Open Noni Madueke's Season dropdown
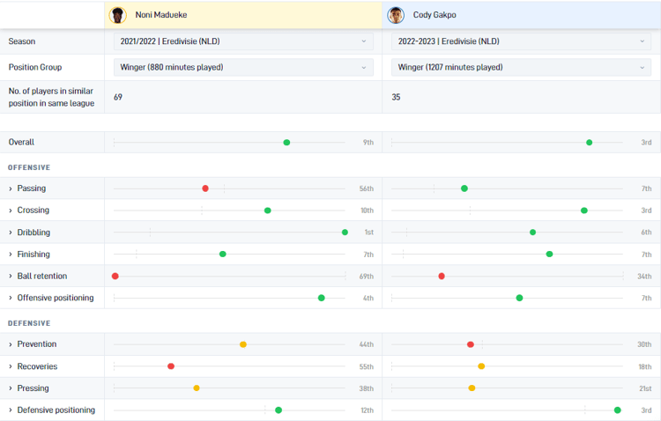 243,41
